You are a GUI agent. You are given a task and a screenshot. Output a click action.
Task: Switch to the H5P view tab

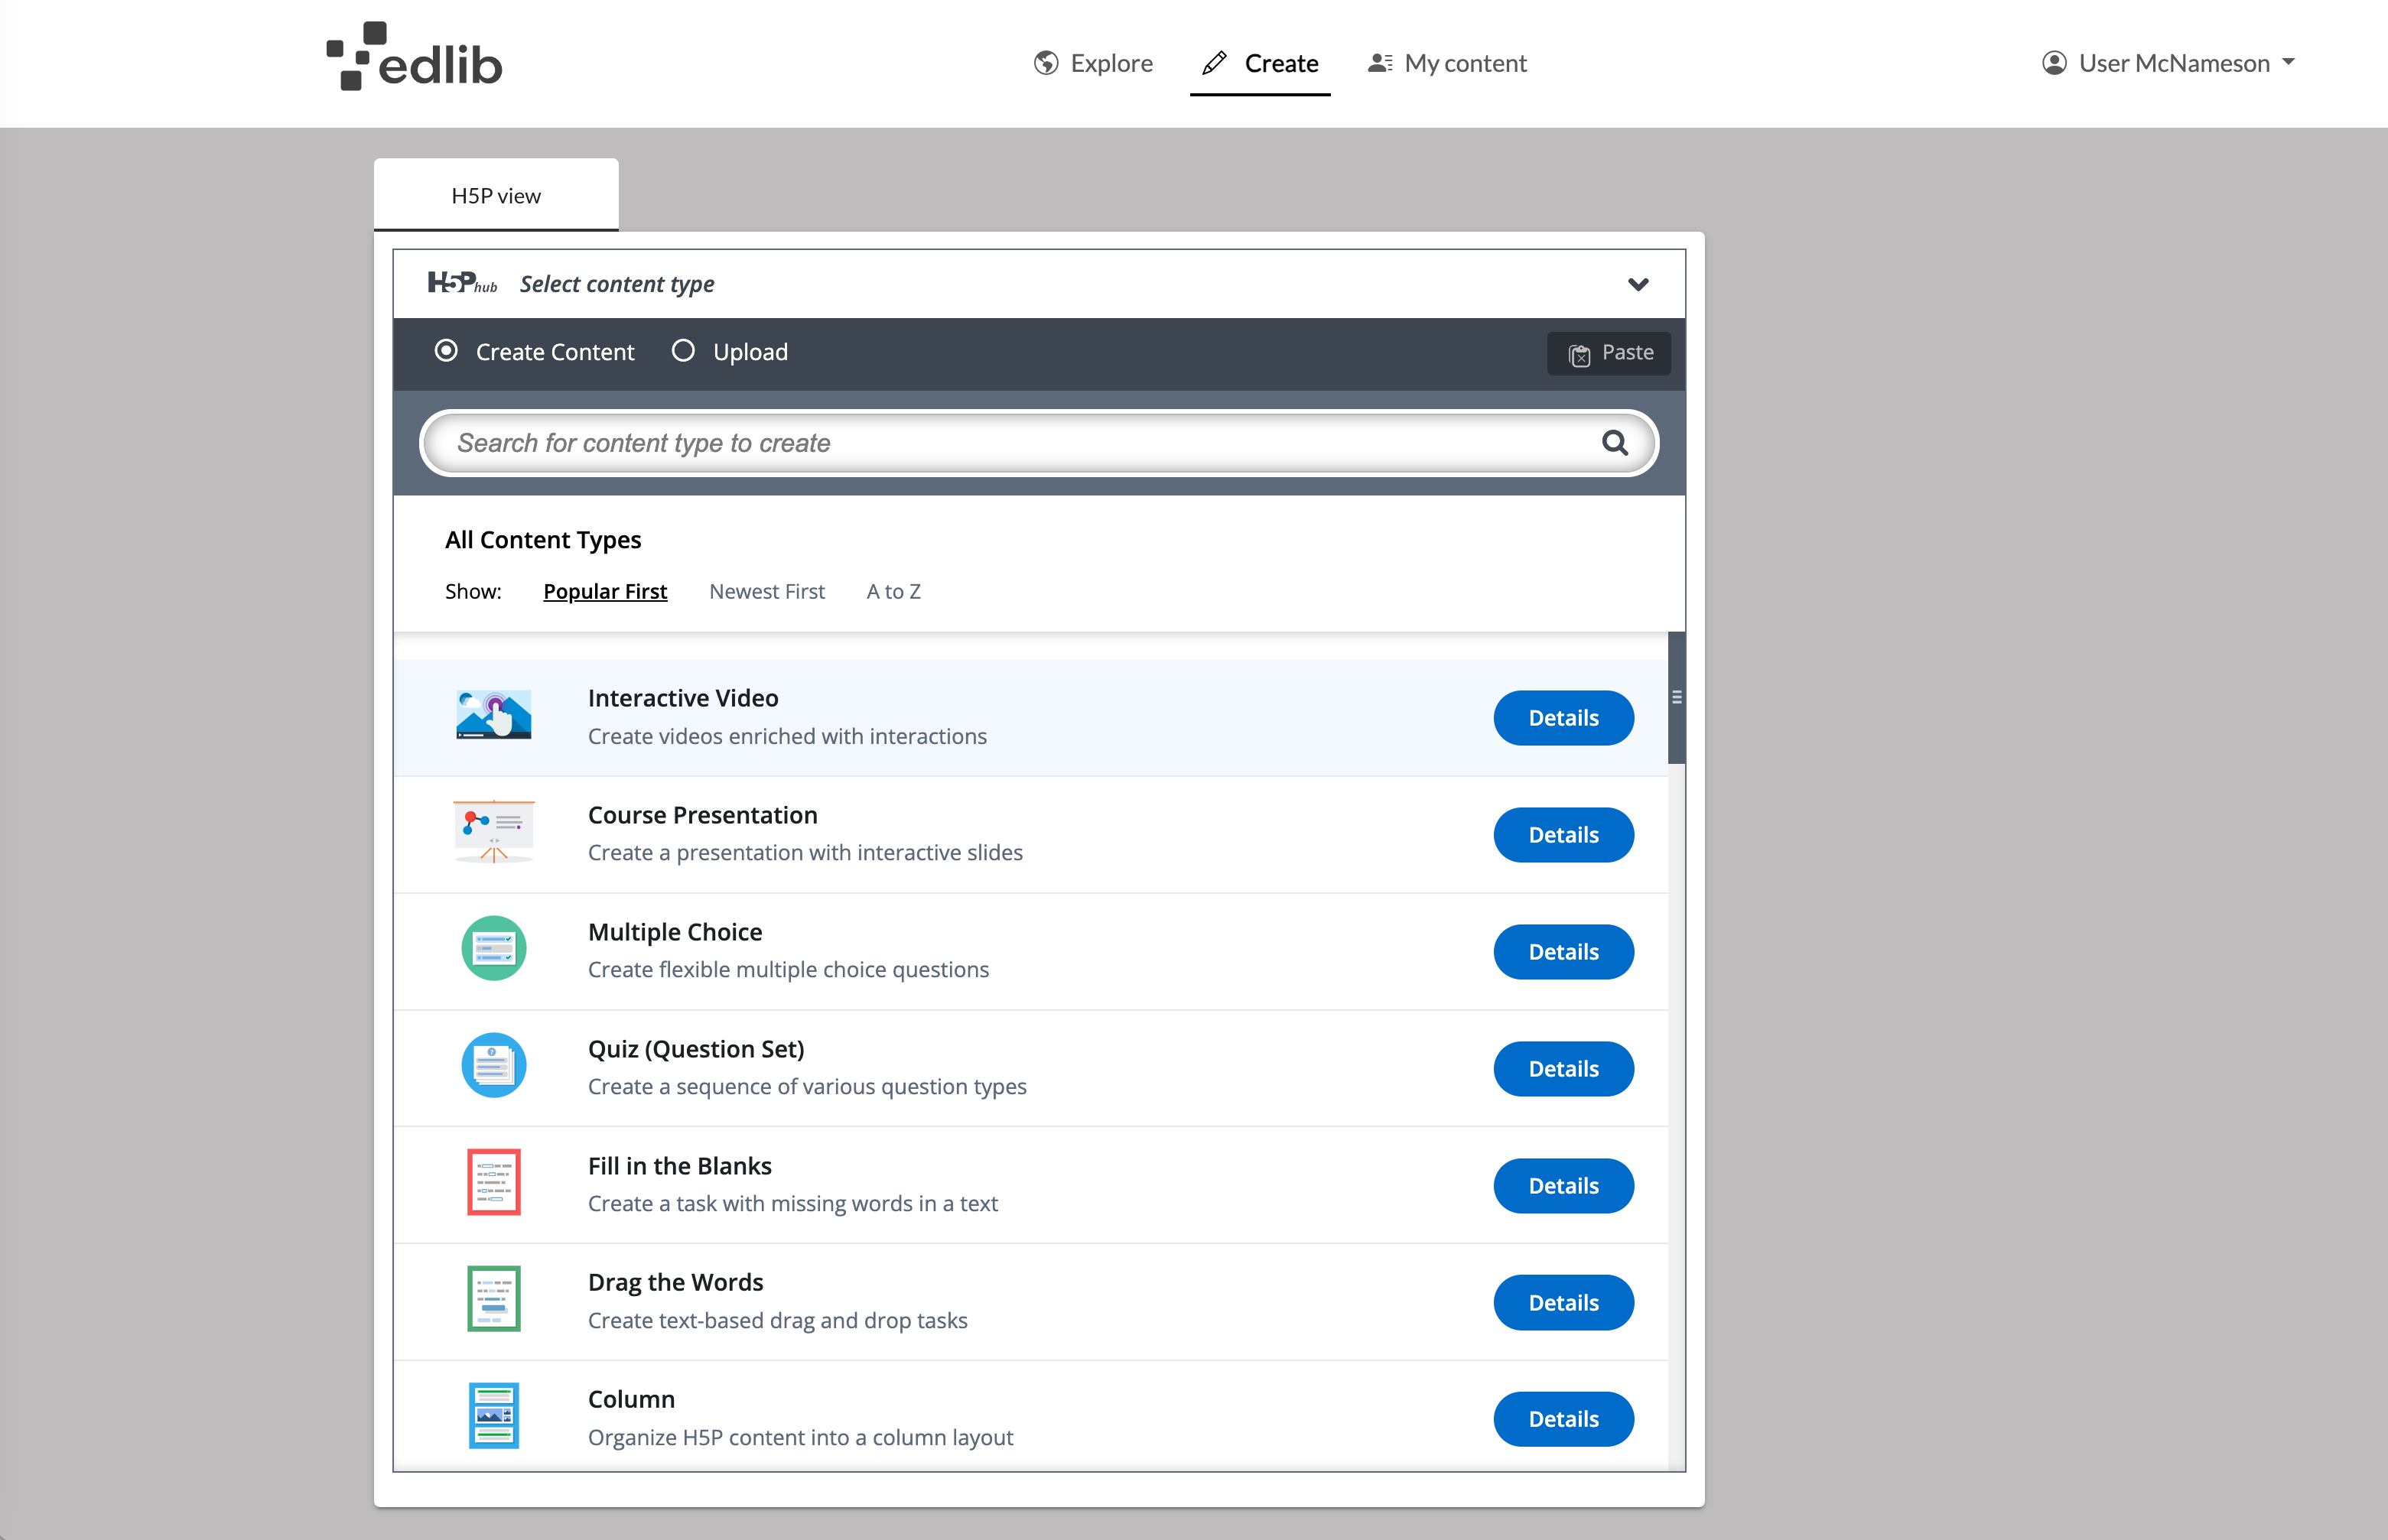pos(496,196)
